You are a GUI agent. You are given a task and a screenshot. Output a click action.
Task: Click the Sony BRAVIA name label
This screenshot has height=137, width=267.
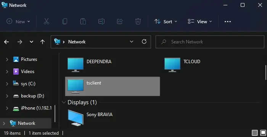[100, 115]
